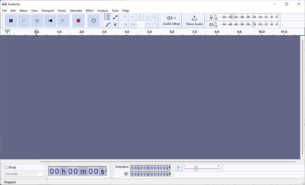Click the Play-at-Speed slider handle
Image resolution: width=305 pixels, height=185 pixels.
click(196, 168)
